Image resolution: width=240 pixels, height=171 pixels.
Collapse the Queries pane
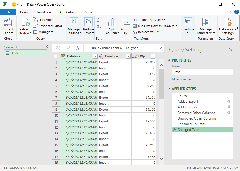[x=47, y=47]
